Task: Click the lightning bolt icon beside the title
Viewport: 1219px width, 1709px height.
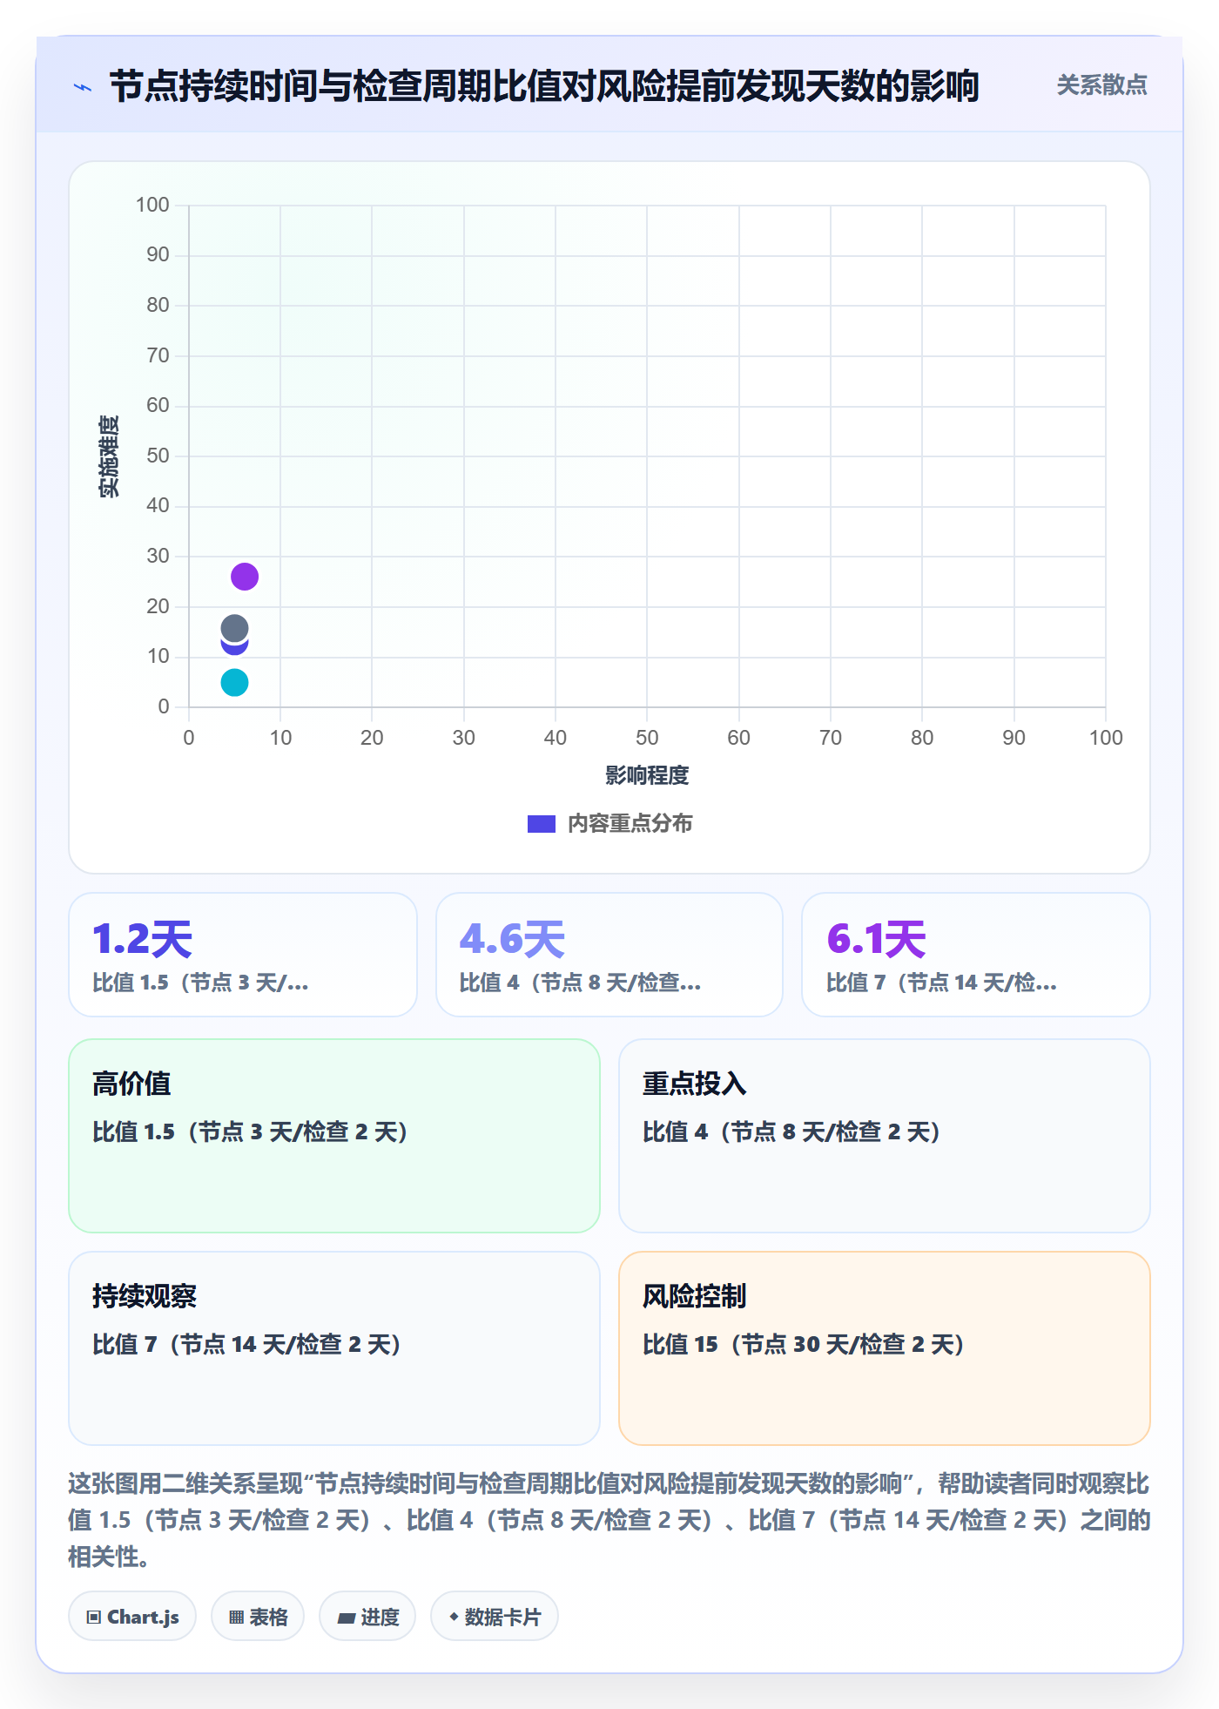Action: [x=83, y=87]
